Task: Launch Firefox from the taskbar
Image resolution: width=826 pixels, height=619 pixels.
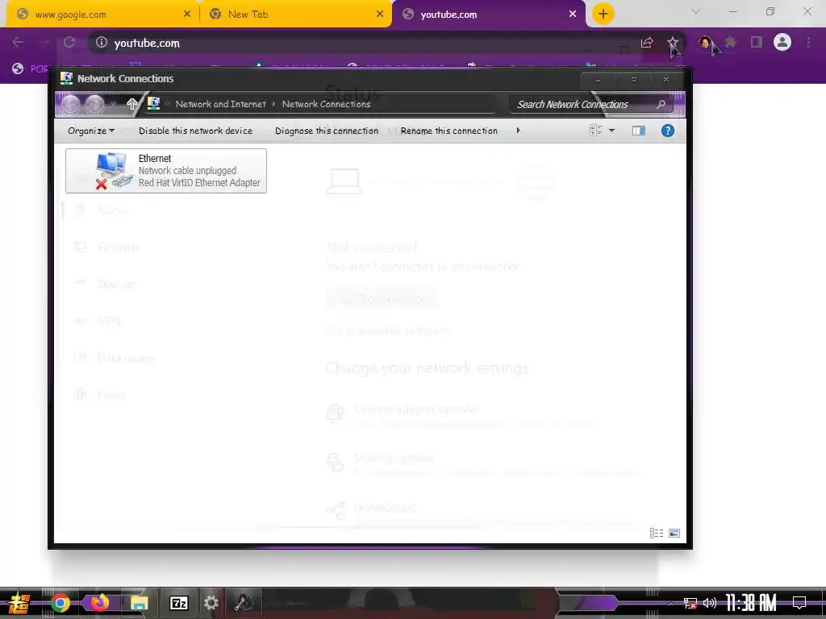Action: [x=99, y=603]
